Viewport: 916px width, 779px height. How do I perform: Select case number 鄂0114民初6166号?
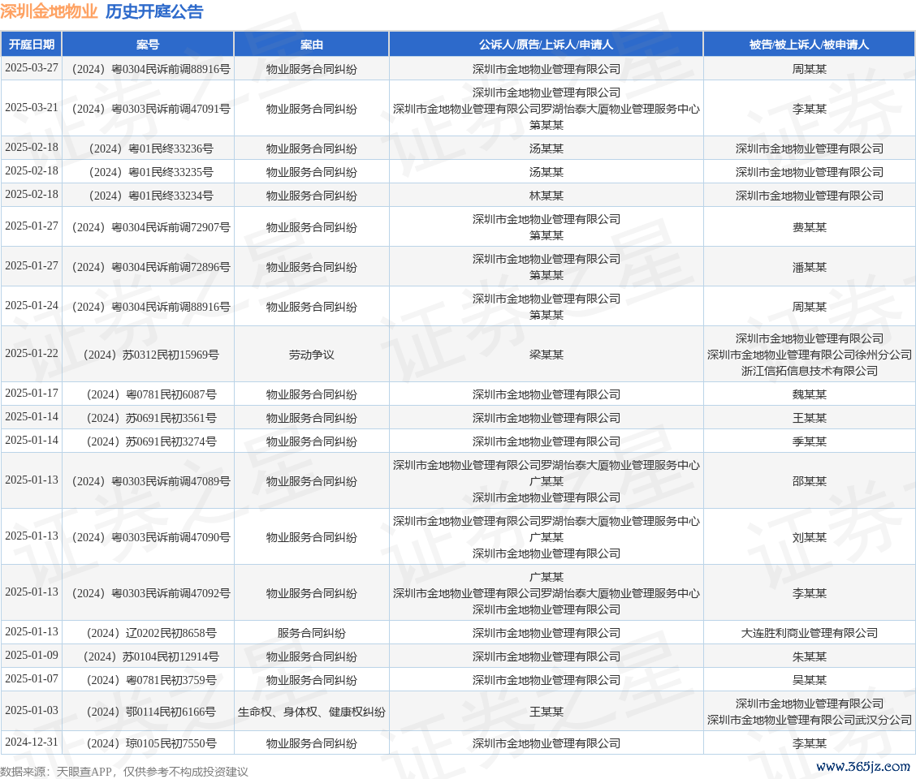click(151, 712)
